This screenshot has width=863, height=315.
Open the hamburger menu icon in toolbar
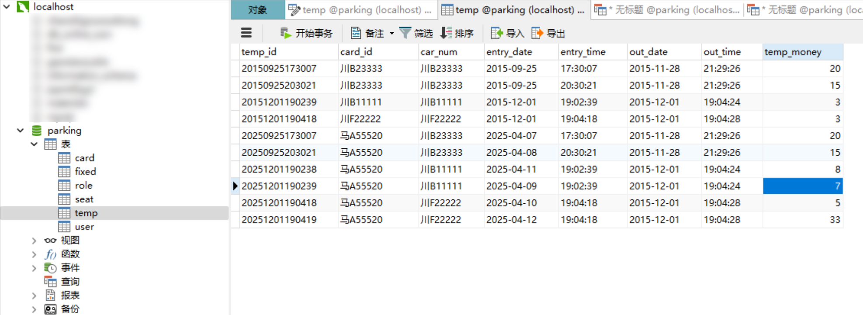[246, 33]
